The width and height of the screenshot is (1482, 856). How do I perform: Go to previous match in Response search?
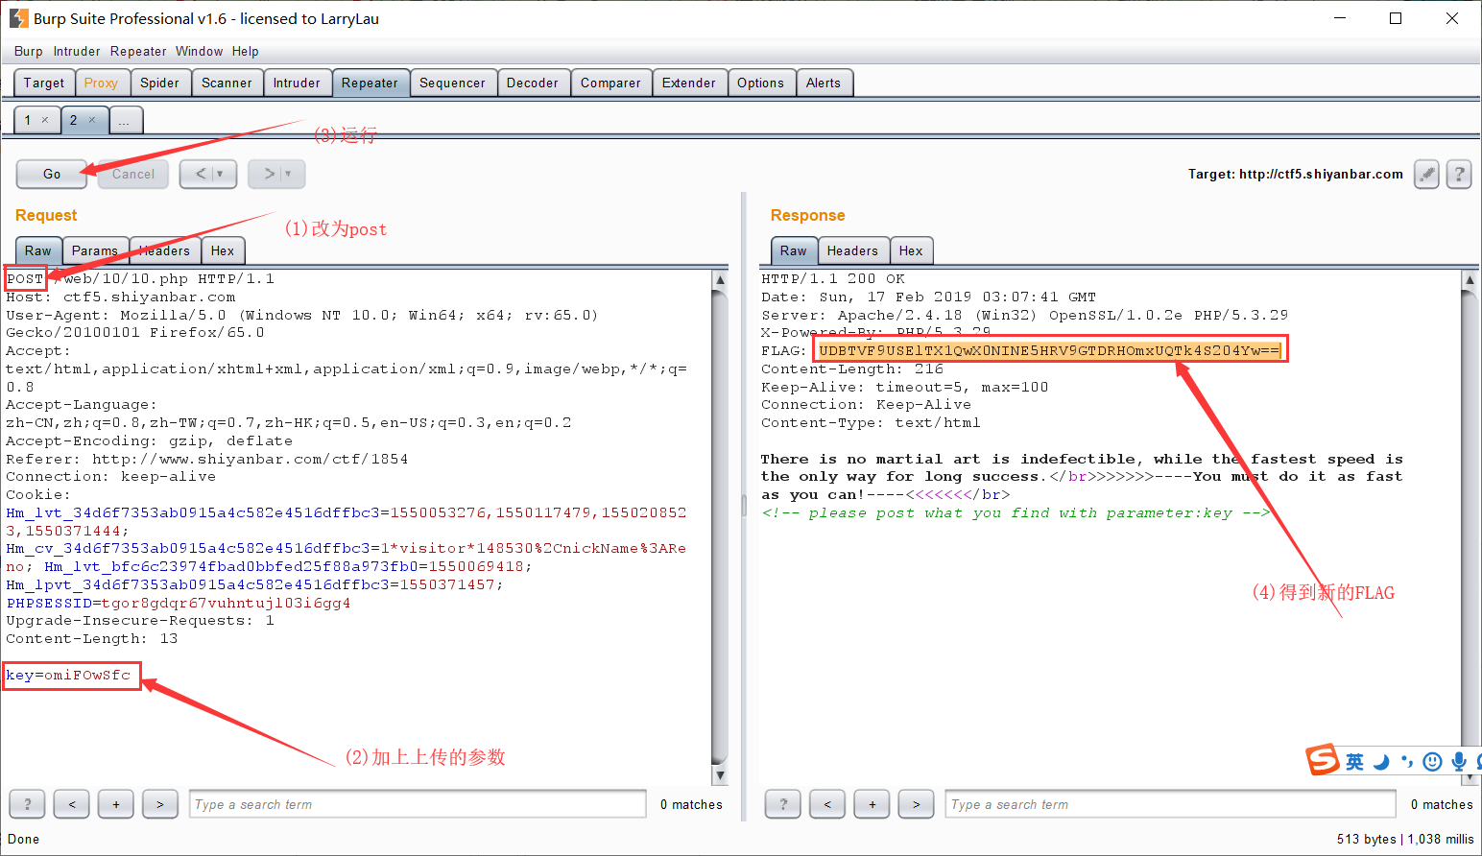(x=827, y=804)
